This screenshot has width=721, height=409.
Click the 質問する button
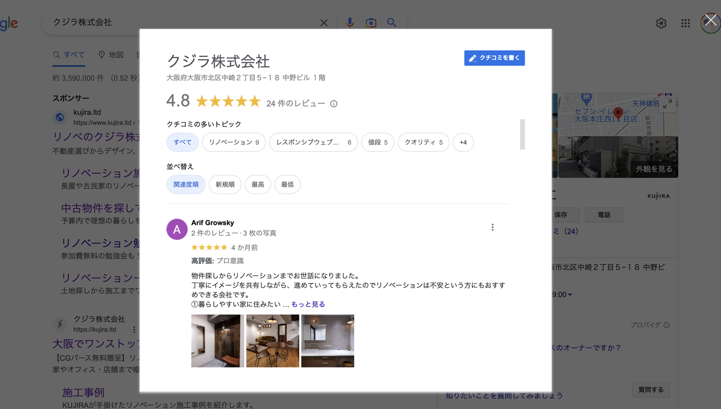pyautogui.click(x=650, y=389)
